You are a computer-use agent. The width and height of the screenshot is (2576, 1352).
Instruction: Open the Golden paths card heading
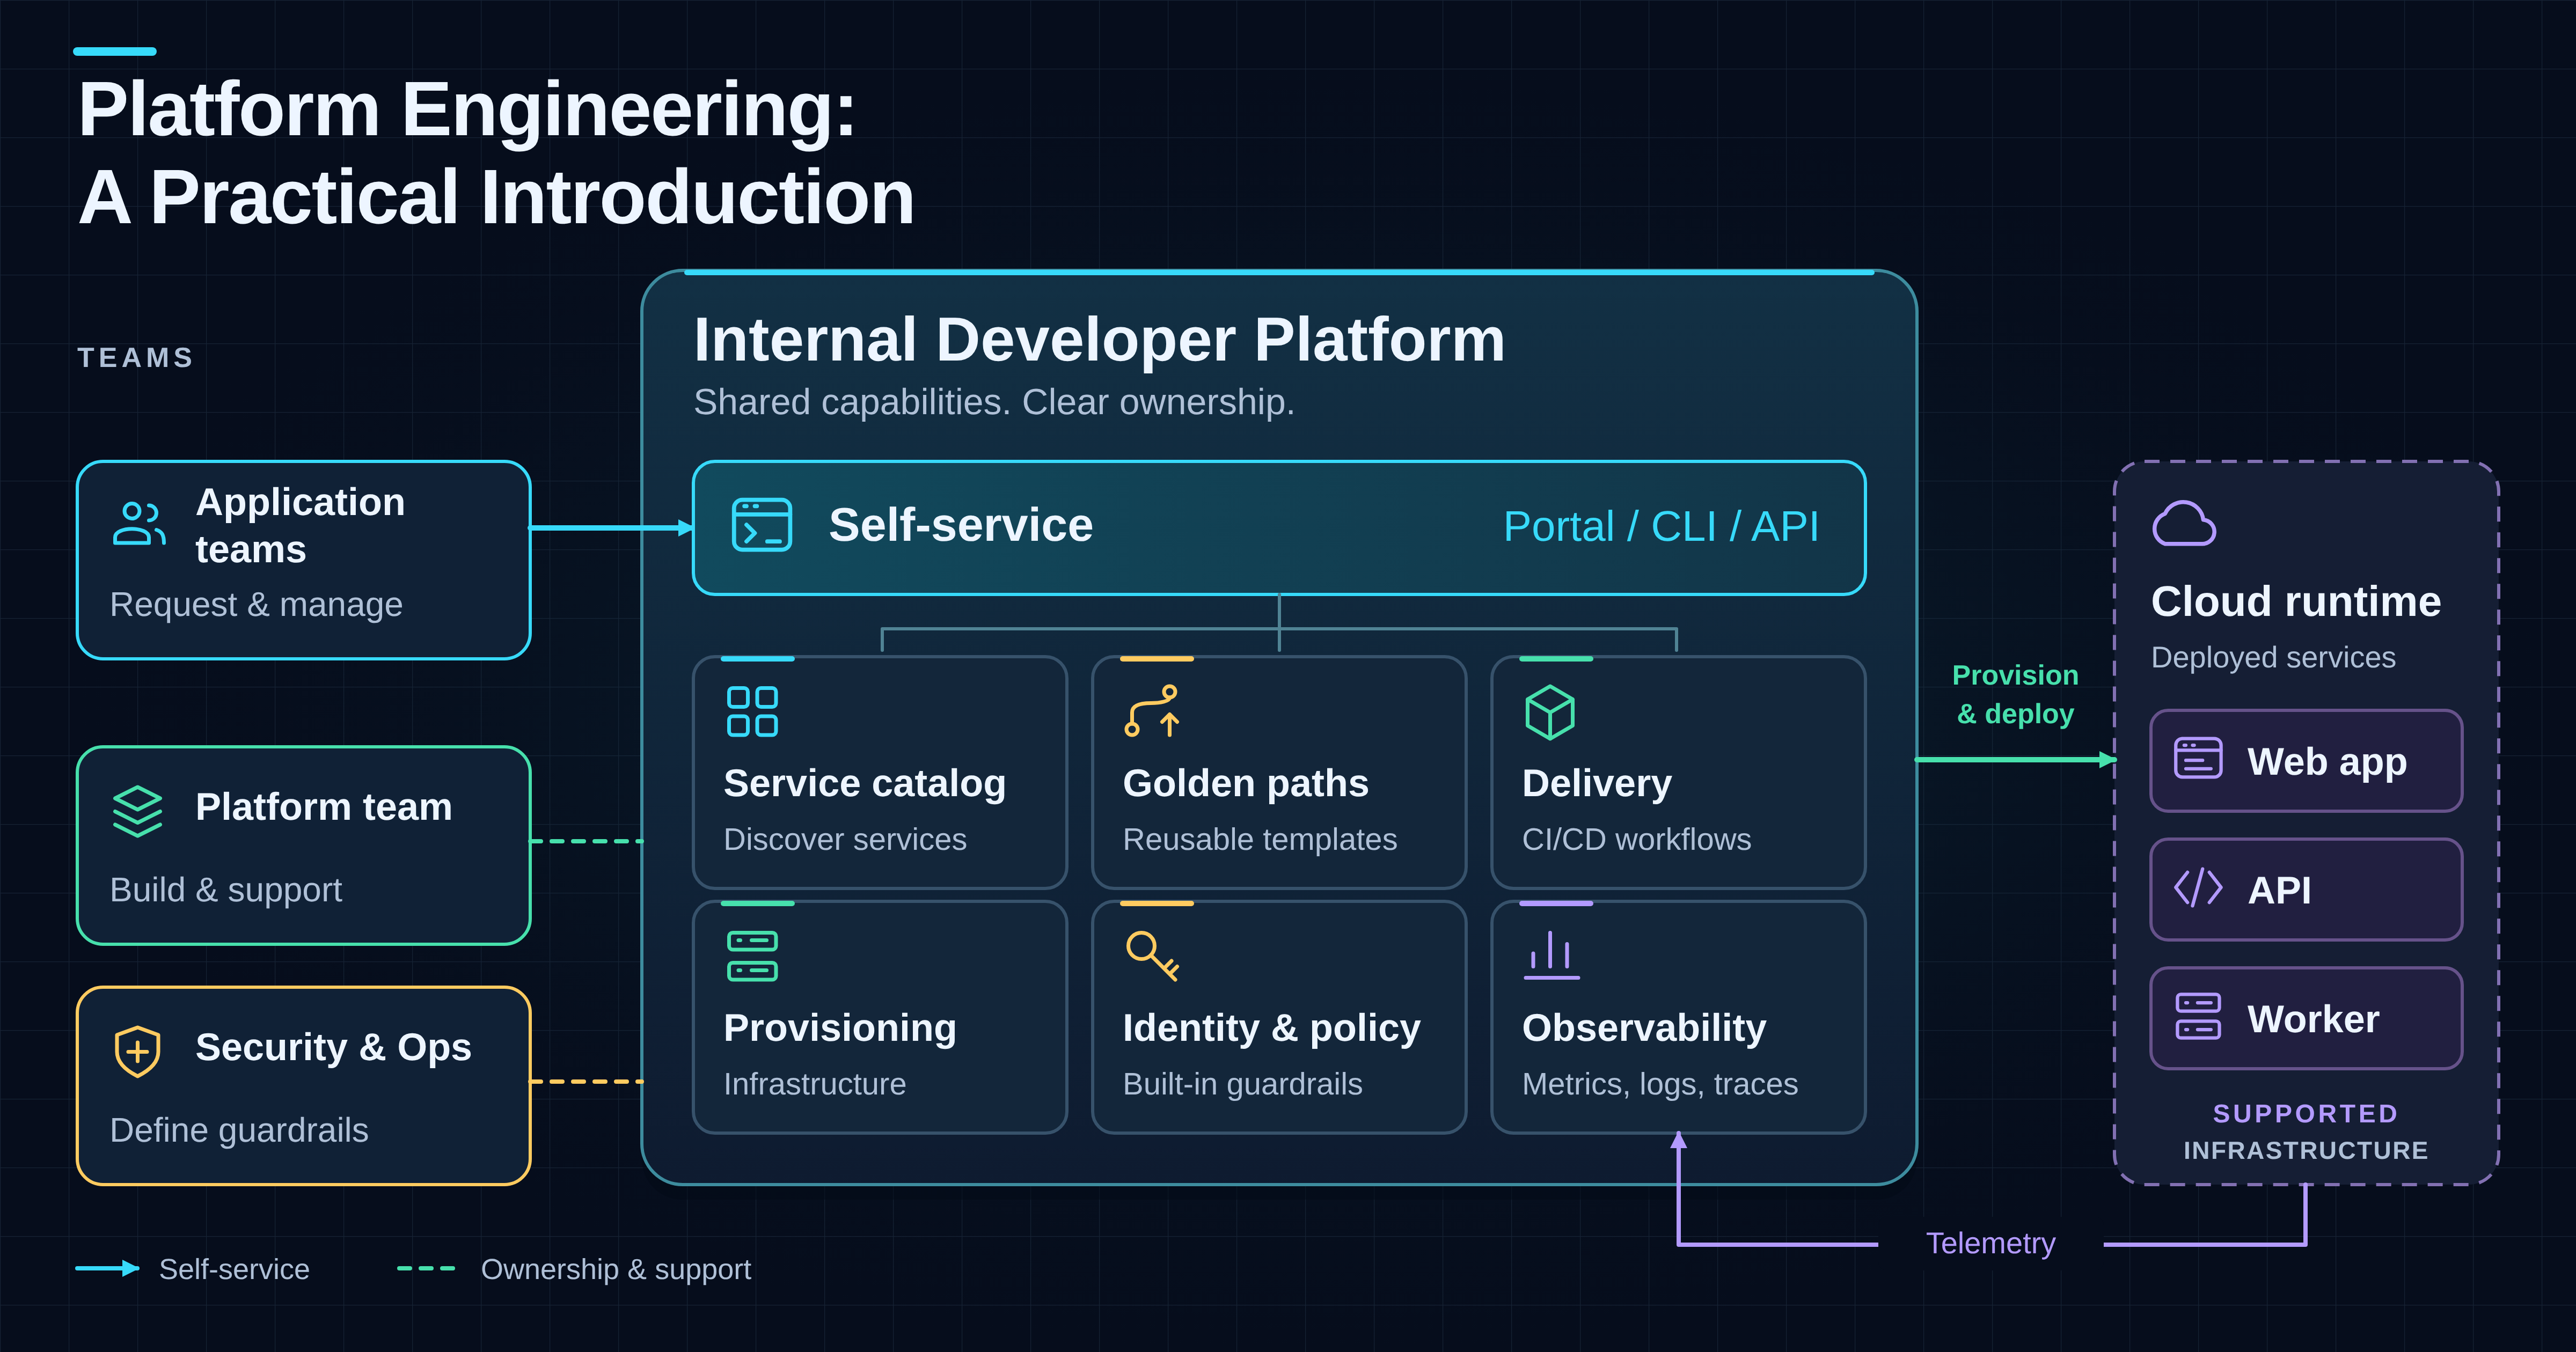tap(1245, 783)
